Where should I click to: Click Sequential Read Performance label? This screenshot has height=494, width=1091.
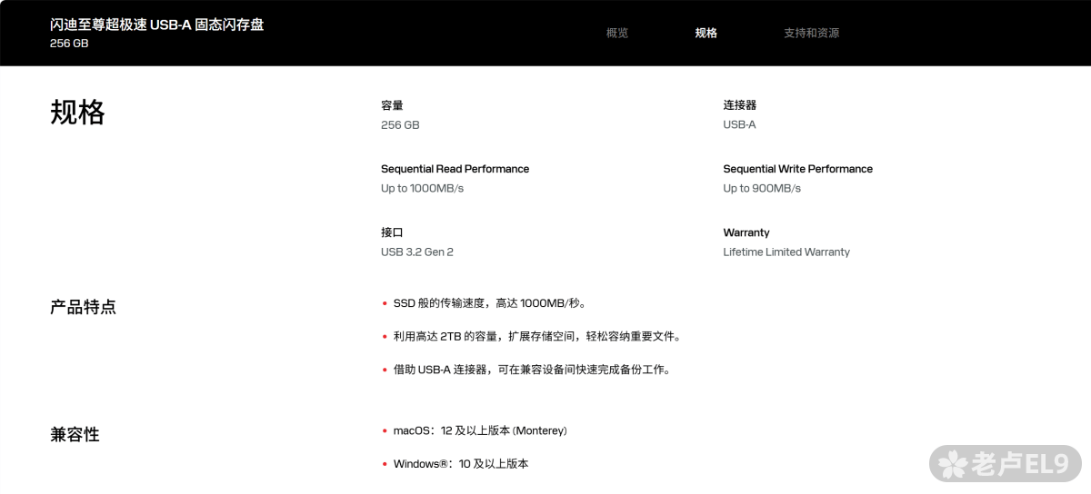[455, 169]
